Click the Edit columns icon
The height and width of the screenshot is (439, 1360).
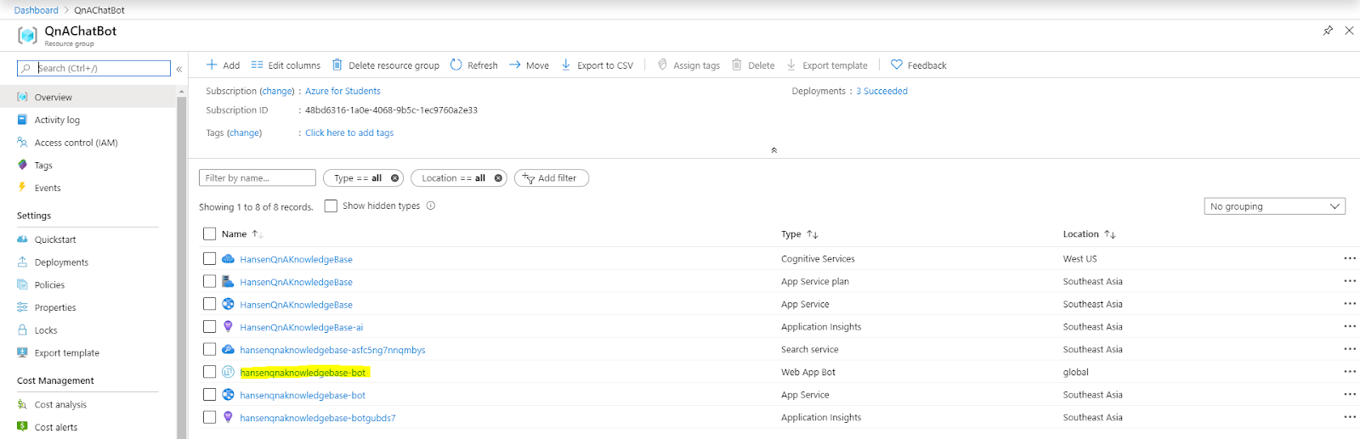[257, 65]
